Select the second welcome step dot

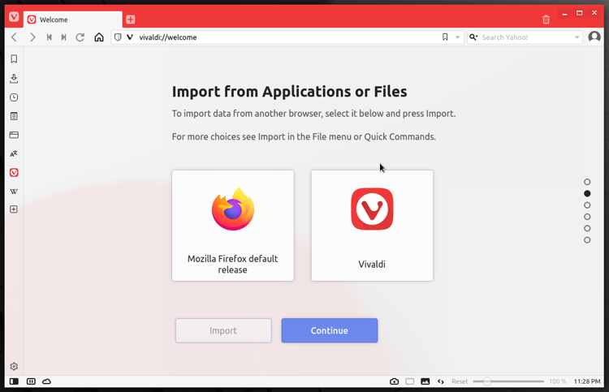click(587, 193)
